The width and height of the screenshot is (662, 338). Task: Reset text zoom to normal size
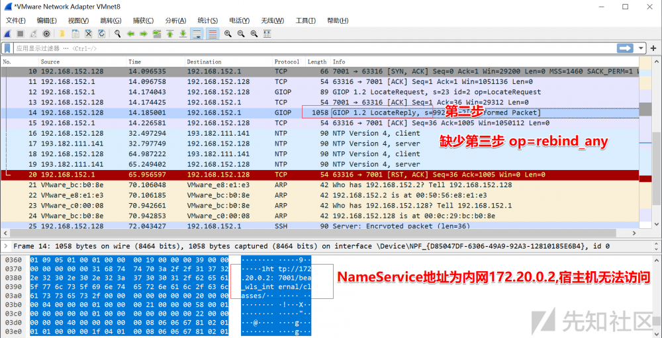coord(254,34)
